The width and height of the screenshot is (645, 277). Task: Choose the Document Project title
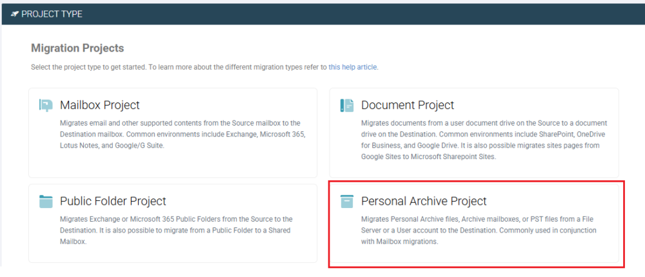(407, 105)
